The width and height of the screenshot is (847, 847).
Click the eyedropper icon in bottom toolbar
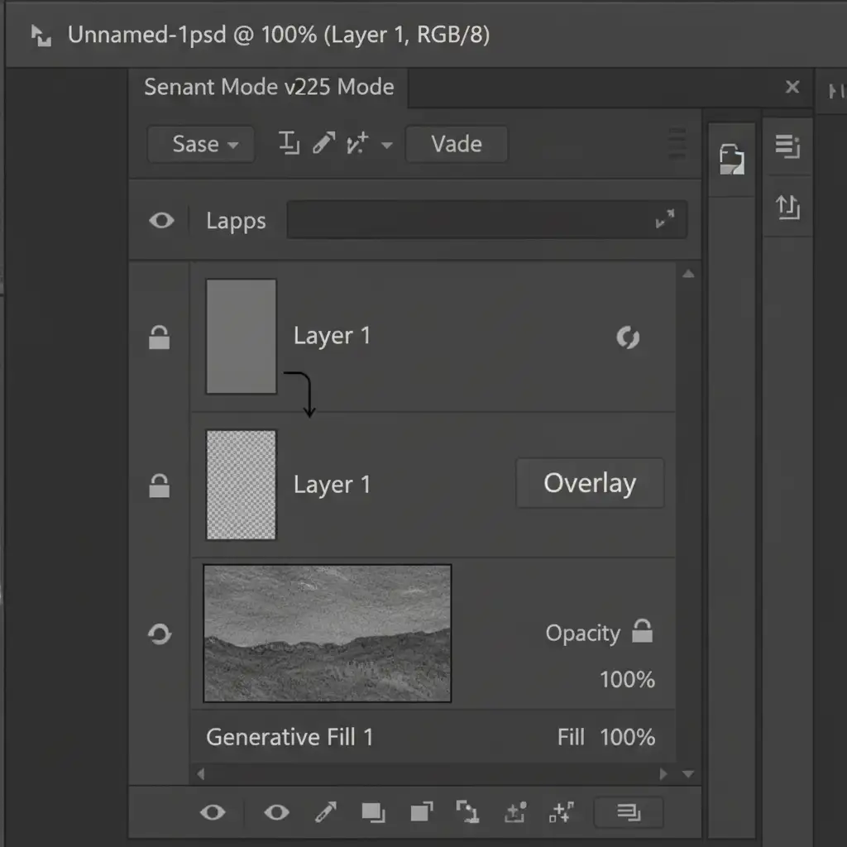coord(325,813)
